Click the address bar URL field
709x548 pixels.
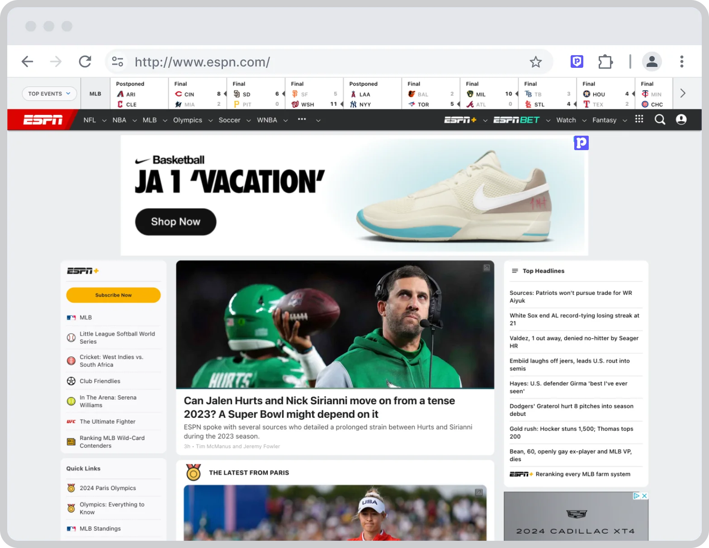(329, 61)
